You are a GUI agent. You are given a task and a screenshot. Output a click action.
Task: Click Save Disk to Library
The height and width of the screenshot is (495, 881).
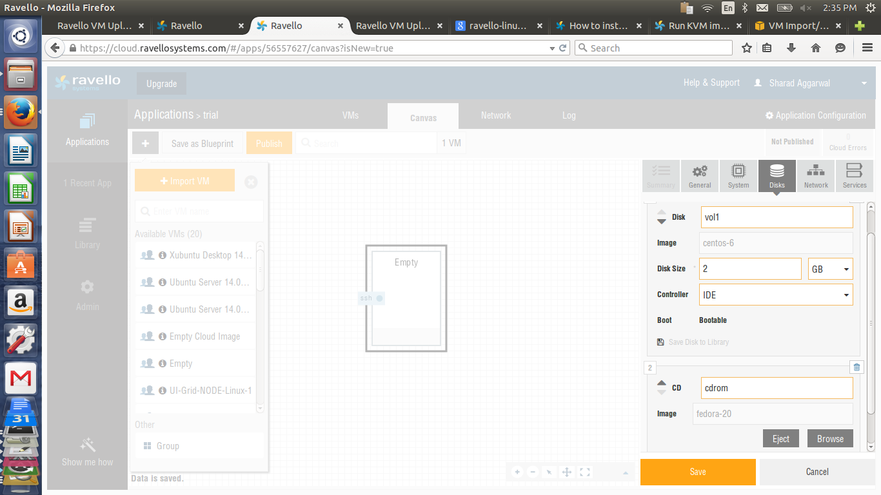693,342
